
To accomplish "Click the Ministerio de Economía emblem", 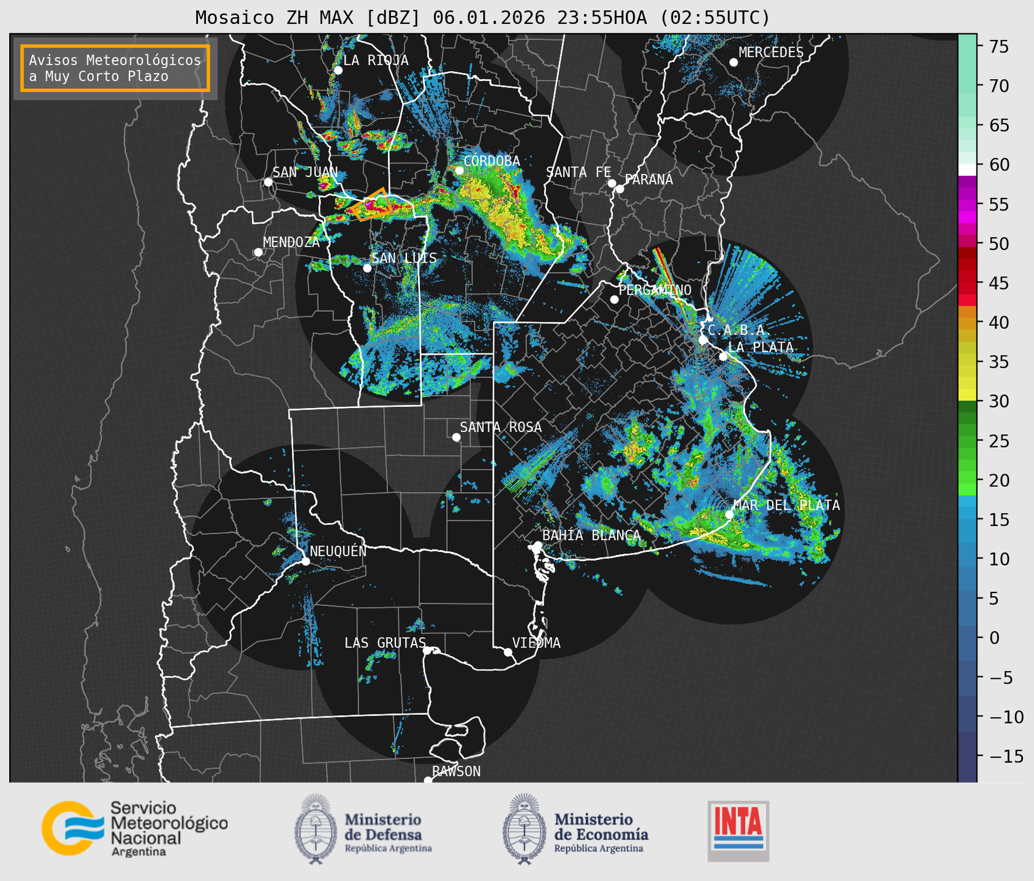I will pyautogui.click(x=524, y=829).
